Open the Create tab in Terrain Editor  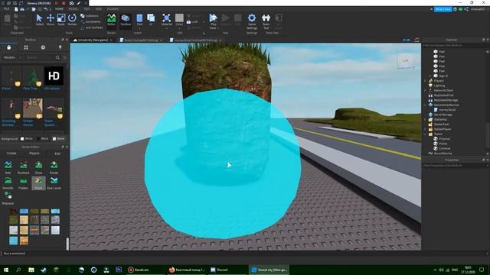click(x=11, y=154)
